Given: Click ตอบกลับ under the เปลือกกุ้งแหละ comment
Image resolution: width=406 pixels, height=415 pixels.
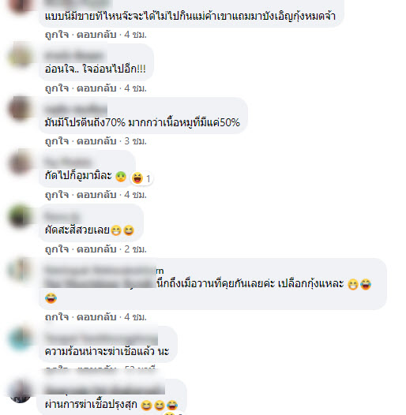Looking at the screenshot, I should (x=96, y=317).
